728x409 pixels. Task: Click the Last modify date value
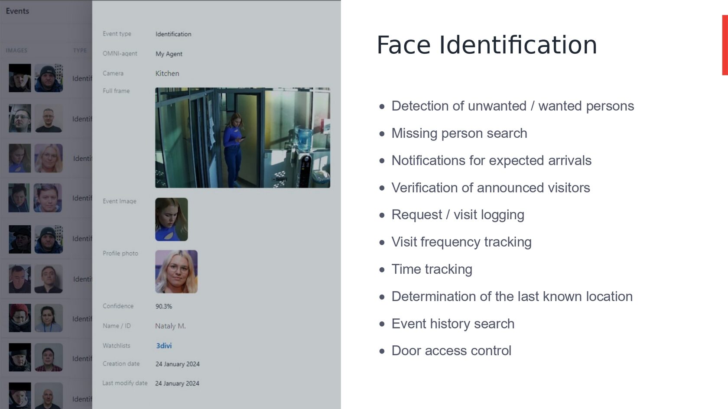177,383
